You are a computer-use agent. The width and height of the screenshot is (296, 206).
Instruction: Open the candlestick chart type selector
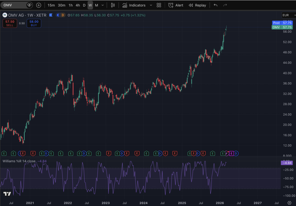(113, 5)
